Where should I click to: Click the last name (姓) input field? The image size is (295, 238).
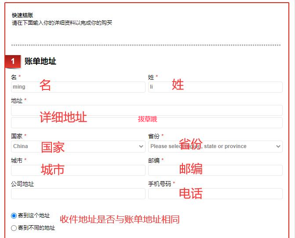(x=215, y=87)
